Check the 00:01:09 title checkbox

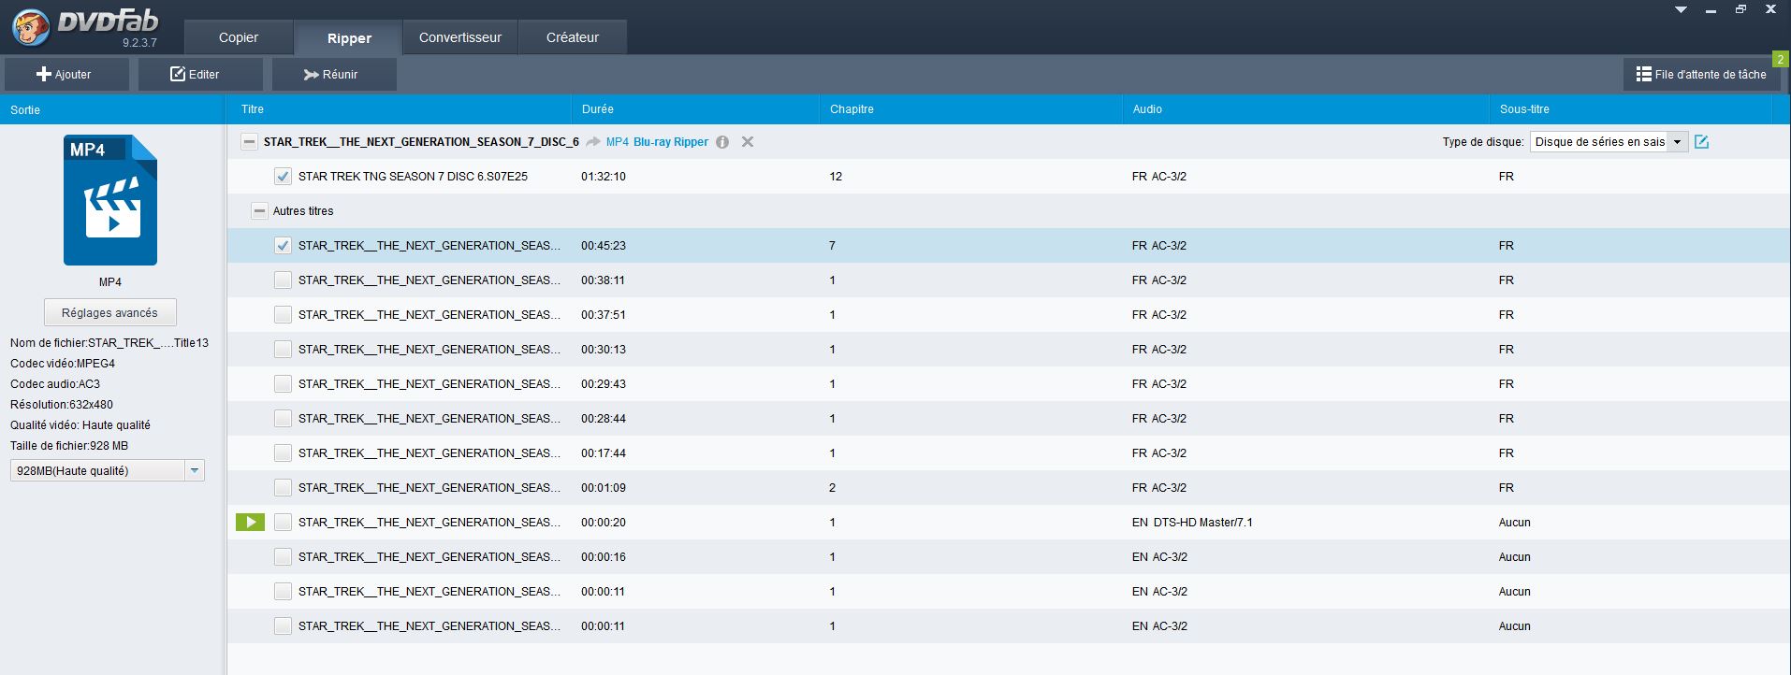click(x=283, y=488)
